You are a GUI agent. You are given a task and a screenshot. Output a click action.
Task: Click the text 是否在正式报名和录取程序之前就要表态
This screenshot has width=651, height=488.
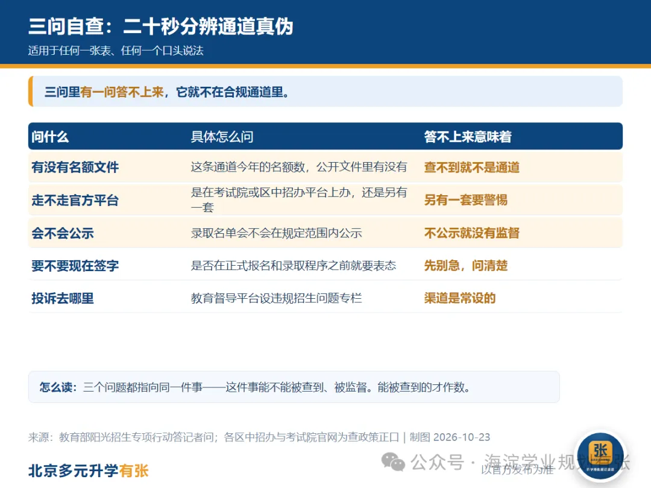pyautogui.click(x=294, y=266)
